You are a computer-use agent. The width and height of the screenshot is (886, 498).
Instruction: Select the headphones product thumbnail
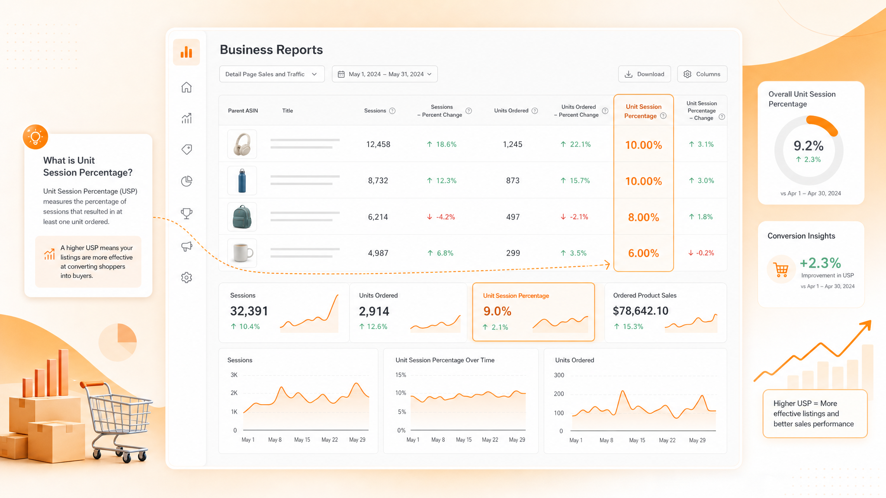point(242,144)
